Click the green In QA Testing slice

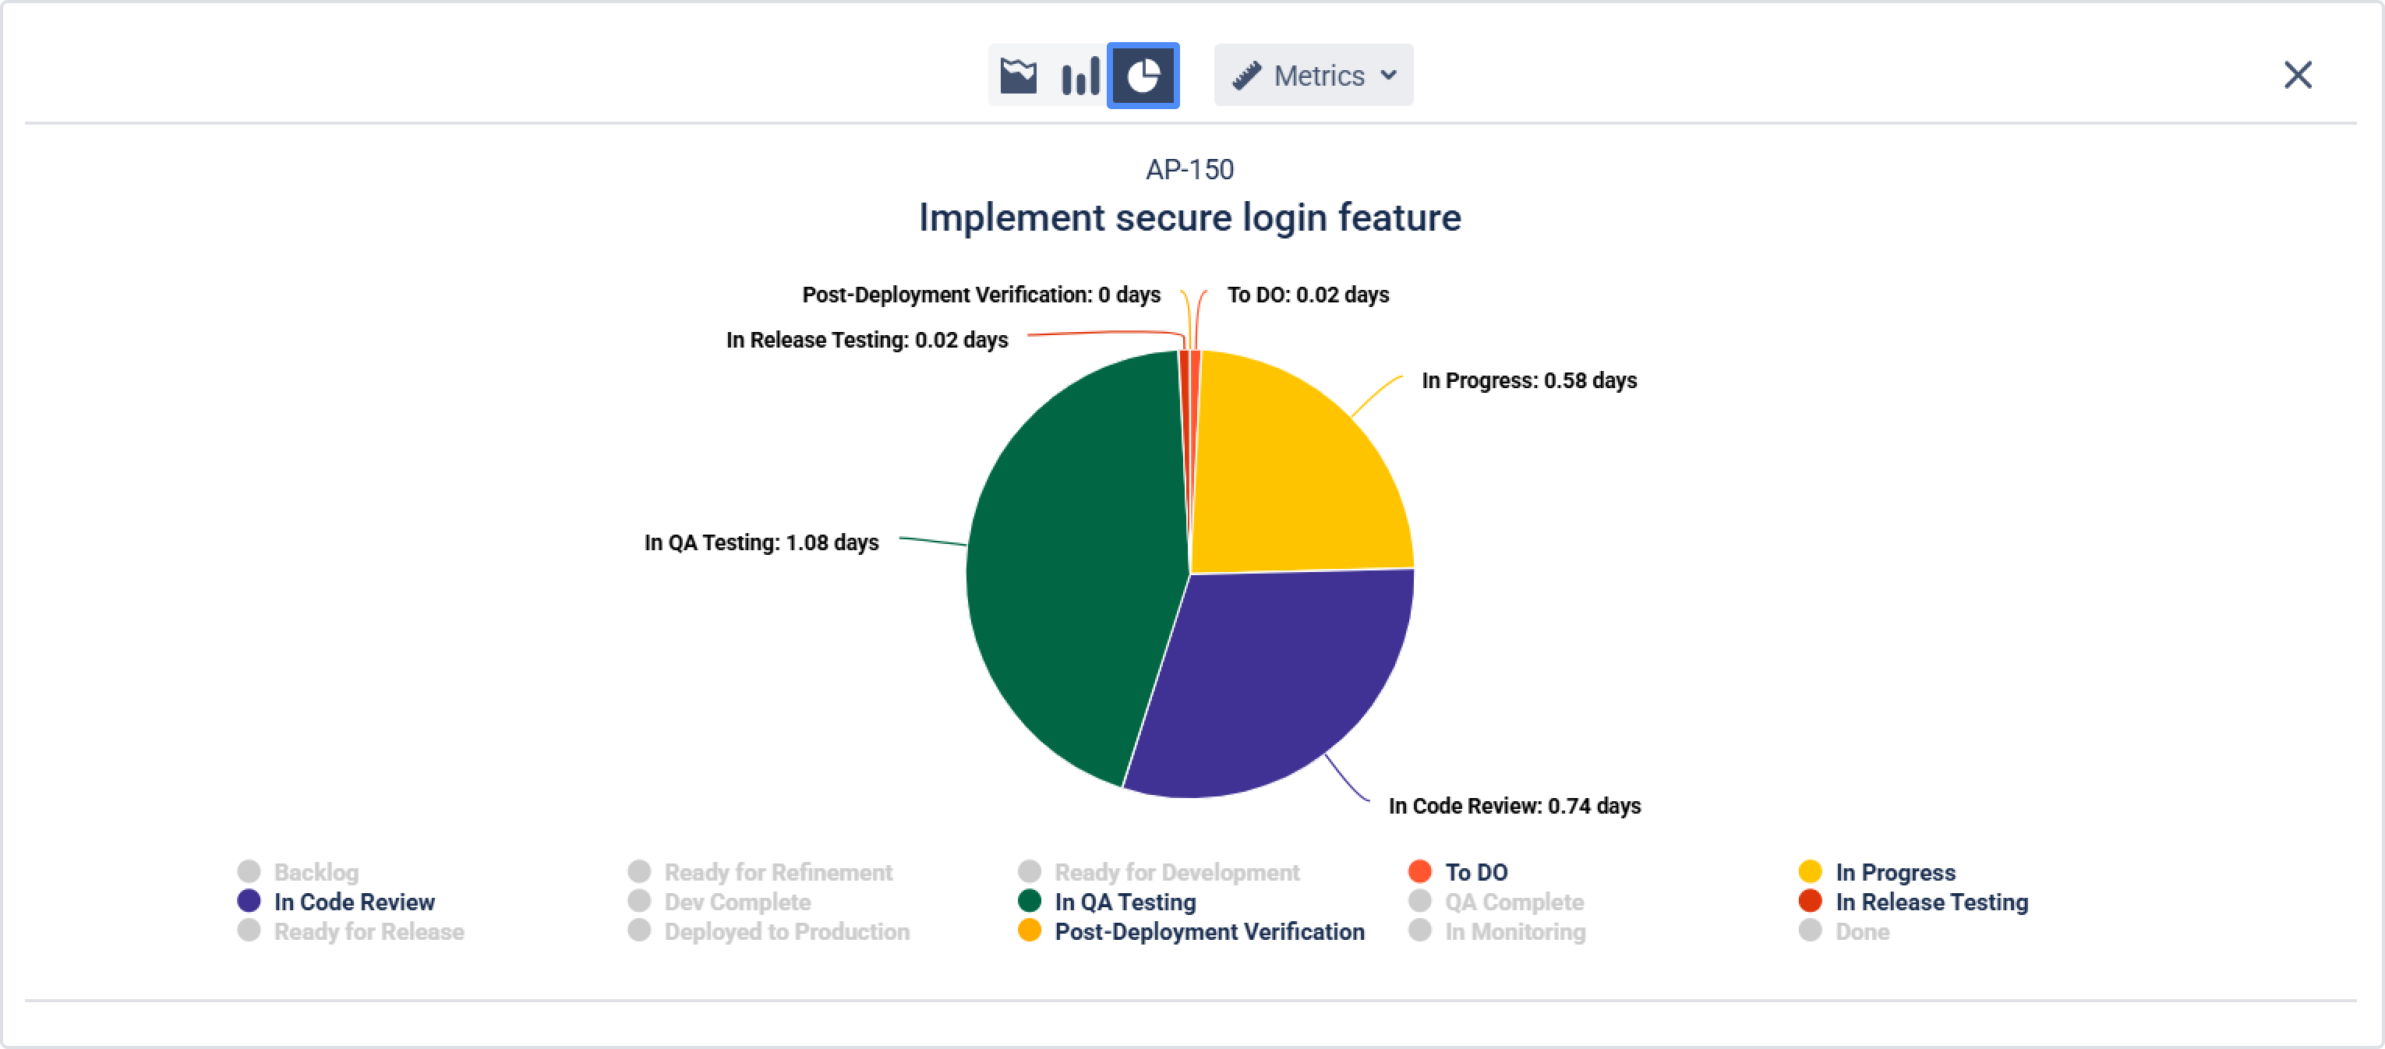pyautogui.click(x=1065, y=574)
